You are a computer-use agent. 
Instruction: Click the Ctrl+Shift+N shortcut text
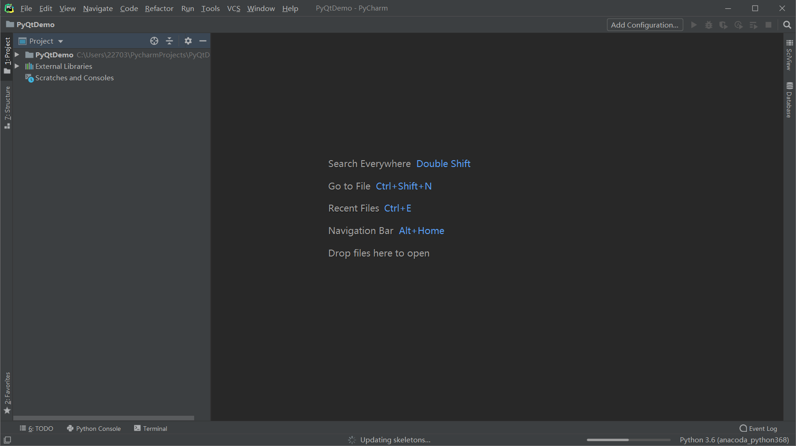tap(404, 186)
